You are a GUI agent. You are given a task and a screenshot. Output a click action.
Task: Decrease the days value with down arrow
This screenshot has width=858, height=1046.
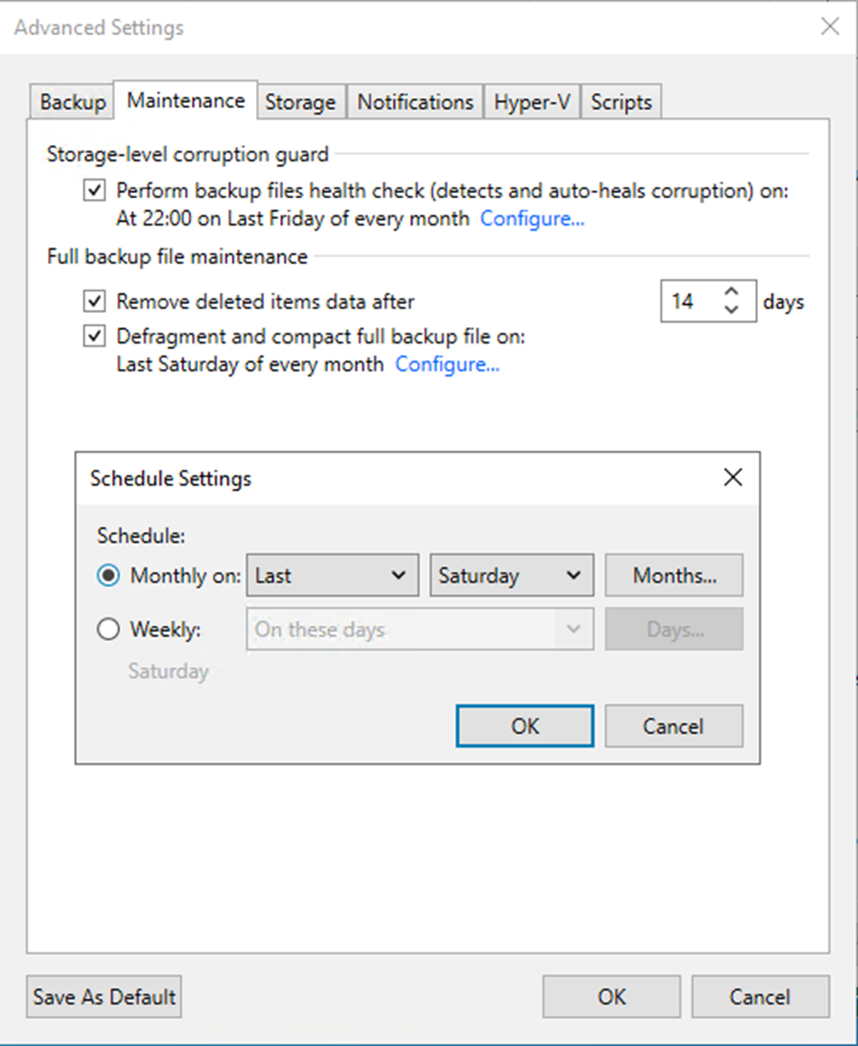(732, 309)
